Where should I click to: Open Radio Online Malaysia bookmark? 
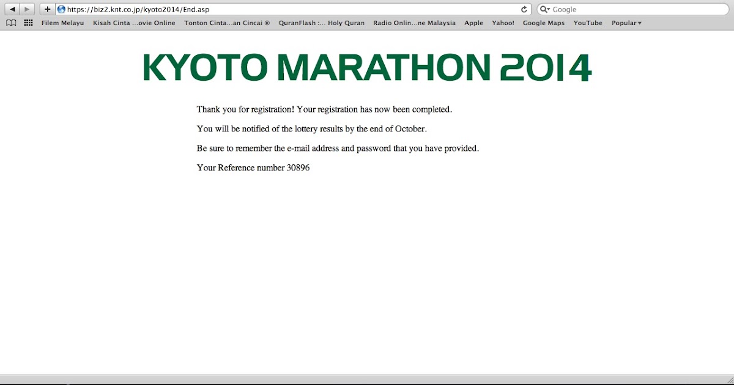(414, 23)
